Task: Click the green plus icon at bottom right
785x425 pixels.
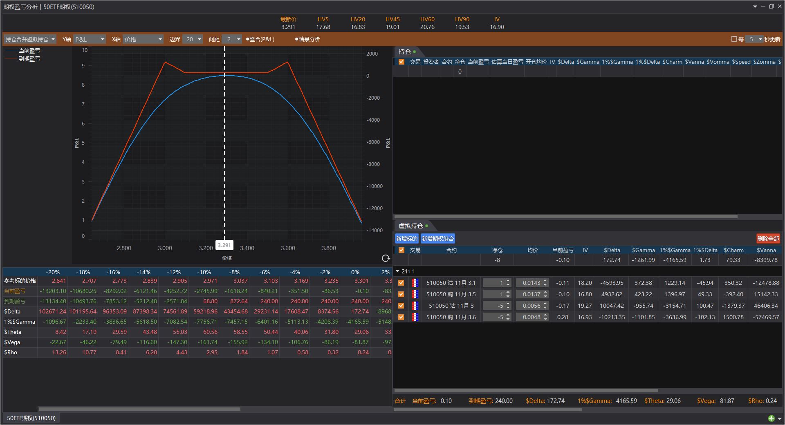Action: (771, 418)
